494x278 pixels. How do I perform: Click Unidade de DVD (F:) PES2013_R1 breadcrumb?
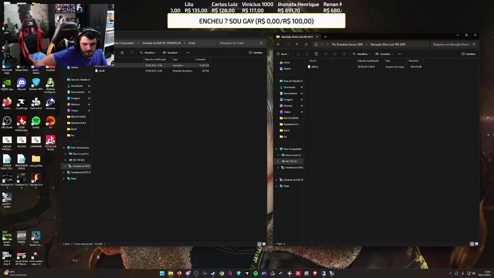pyautogui.click(x=161, y=43)
